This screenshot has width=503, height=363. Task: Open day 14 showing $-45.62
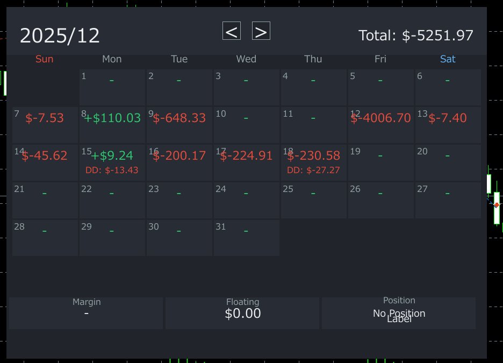(45, 163)
